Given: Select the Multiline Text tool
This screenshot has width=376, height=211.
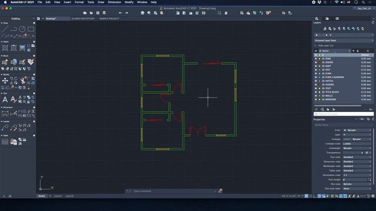Looking at the screenshot, I should 5,100.
